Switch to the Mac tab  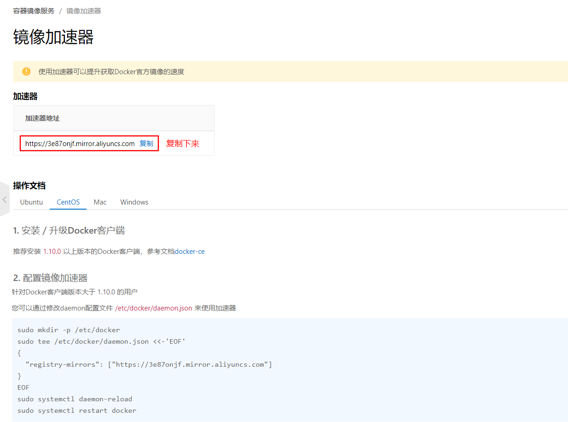click(100, 202)
